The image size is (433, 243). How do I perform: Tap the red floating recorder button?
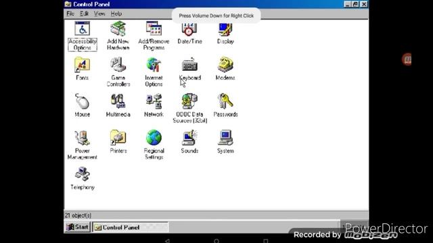(407, 59)
